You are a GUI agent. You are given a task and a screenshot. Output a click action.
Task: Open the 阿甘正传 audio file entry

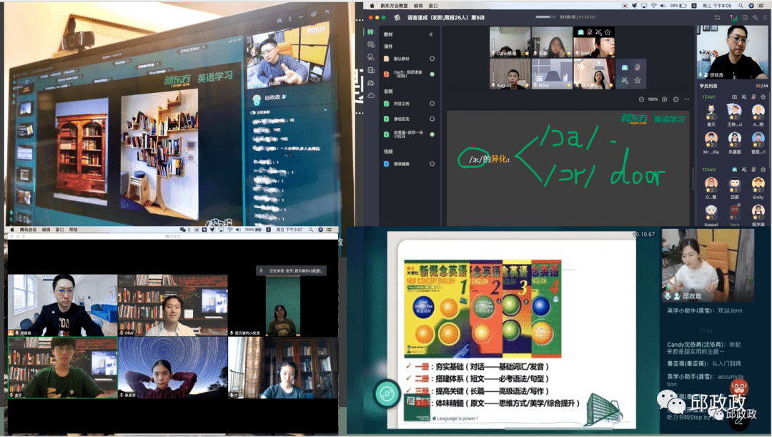point(401,104)
